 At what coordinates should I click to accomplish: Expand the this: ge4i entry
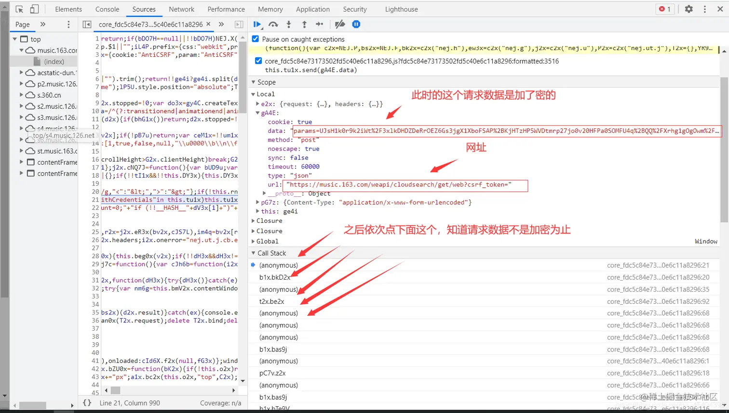pyautogui.click(x=257, y=211)
